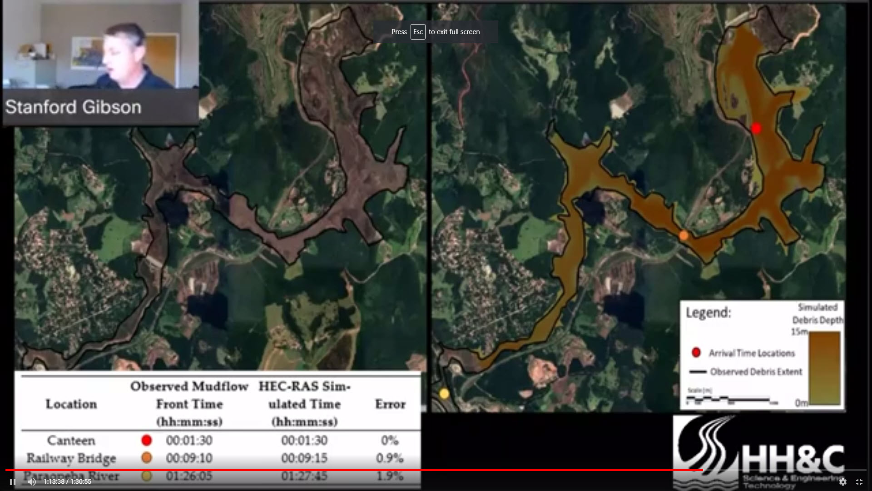Click the Stanford Gibson webcam thumbnail
872x491 pixels.
click(x=101, y=63)
